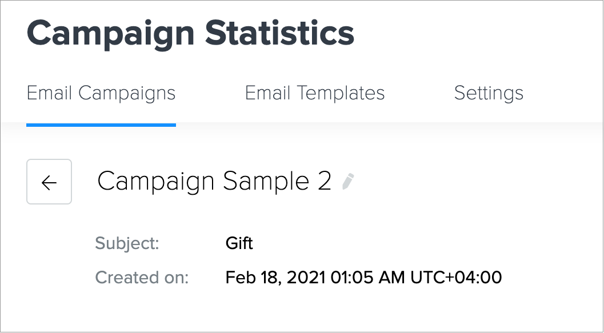Click the number 2 in campaign name
The image size is (604, 333).
[324, 182]
